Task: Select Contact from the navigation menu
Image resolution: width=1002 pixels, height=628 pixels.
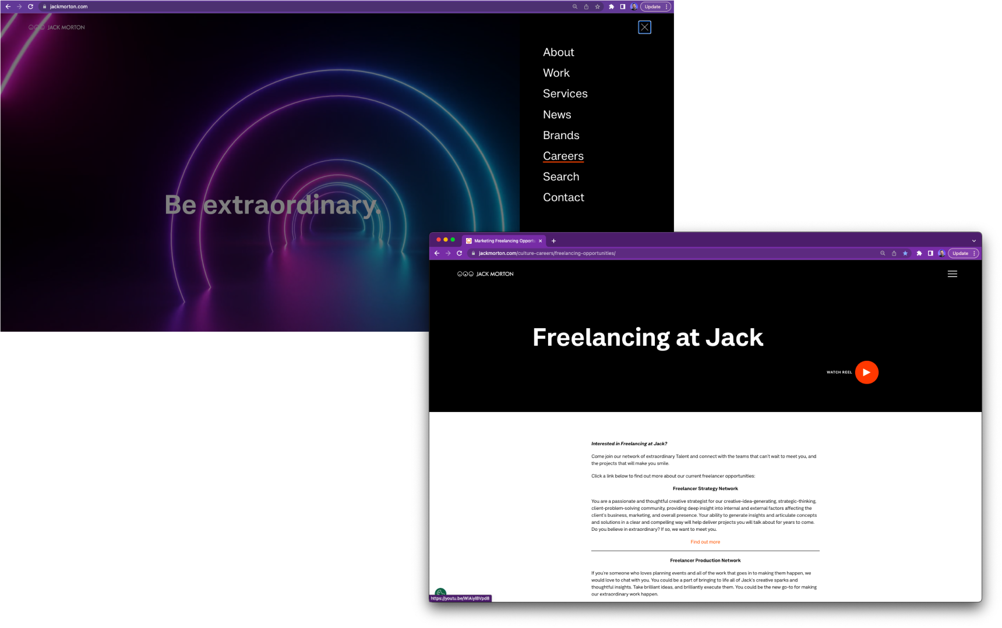Action: [x=563, y=197]
